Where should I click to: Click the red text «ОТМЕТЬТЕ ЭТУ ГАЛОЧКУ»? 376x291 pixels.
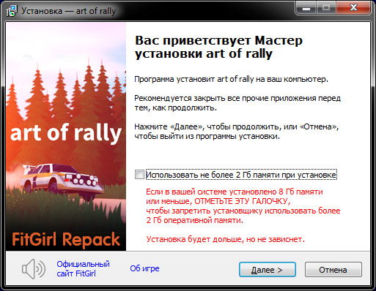pyautogui.click(x=242, y=201)
